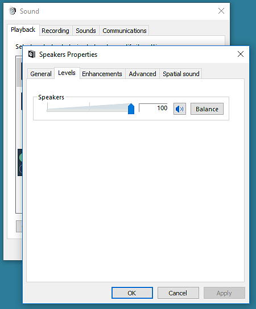
Task: Click the volume value field showing 100
Action: click(154, 108)
